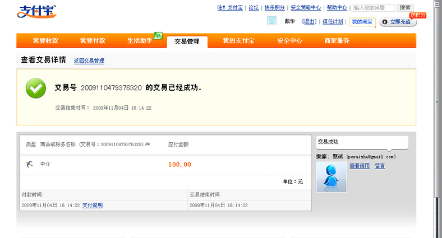Click the 搜索 search button
The height and width of the screenshot is (238, 442).
[405, 8]
